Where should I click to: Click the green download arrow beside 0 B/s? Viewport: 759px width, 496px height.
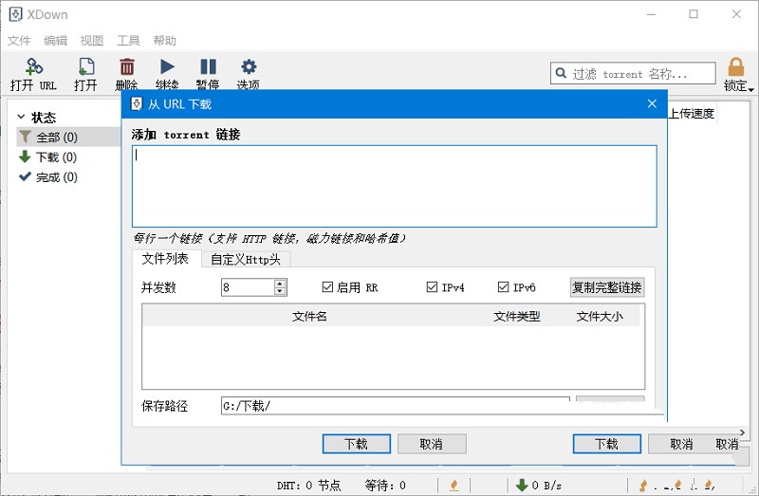pos(521,485)
